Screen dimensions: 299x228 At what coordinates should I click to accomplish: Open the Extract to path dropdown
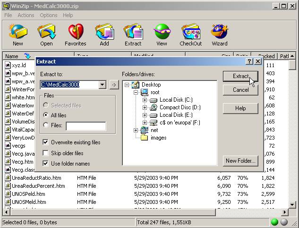pyautogui.click(x=102, y=85)
